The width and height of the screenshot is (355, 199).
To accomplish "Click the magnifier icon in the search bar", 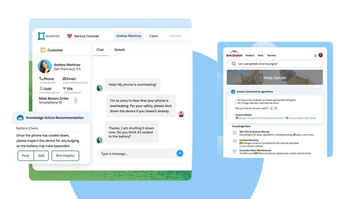I will pos(233,64).
